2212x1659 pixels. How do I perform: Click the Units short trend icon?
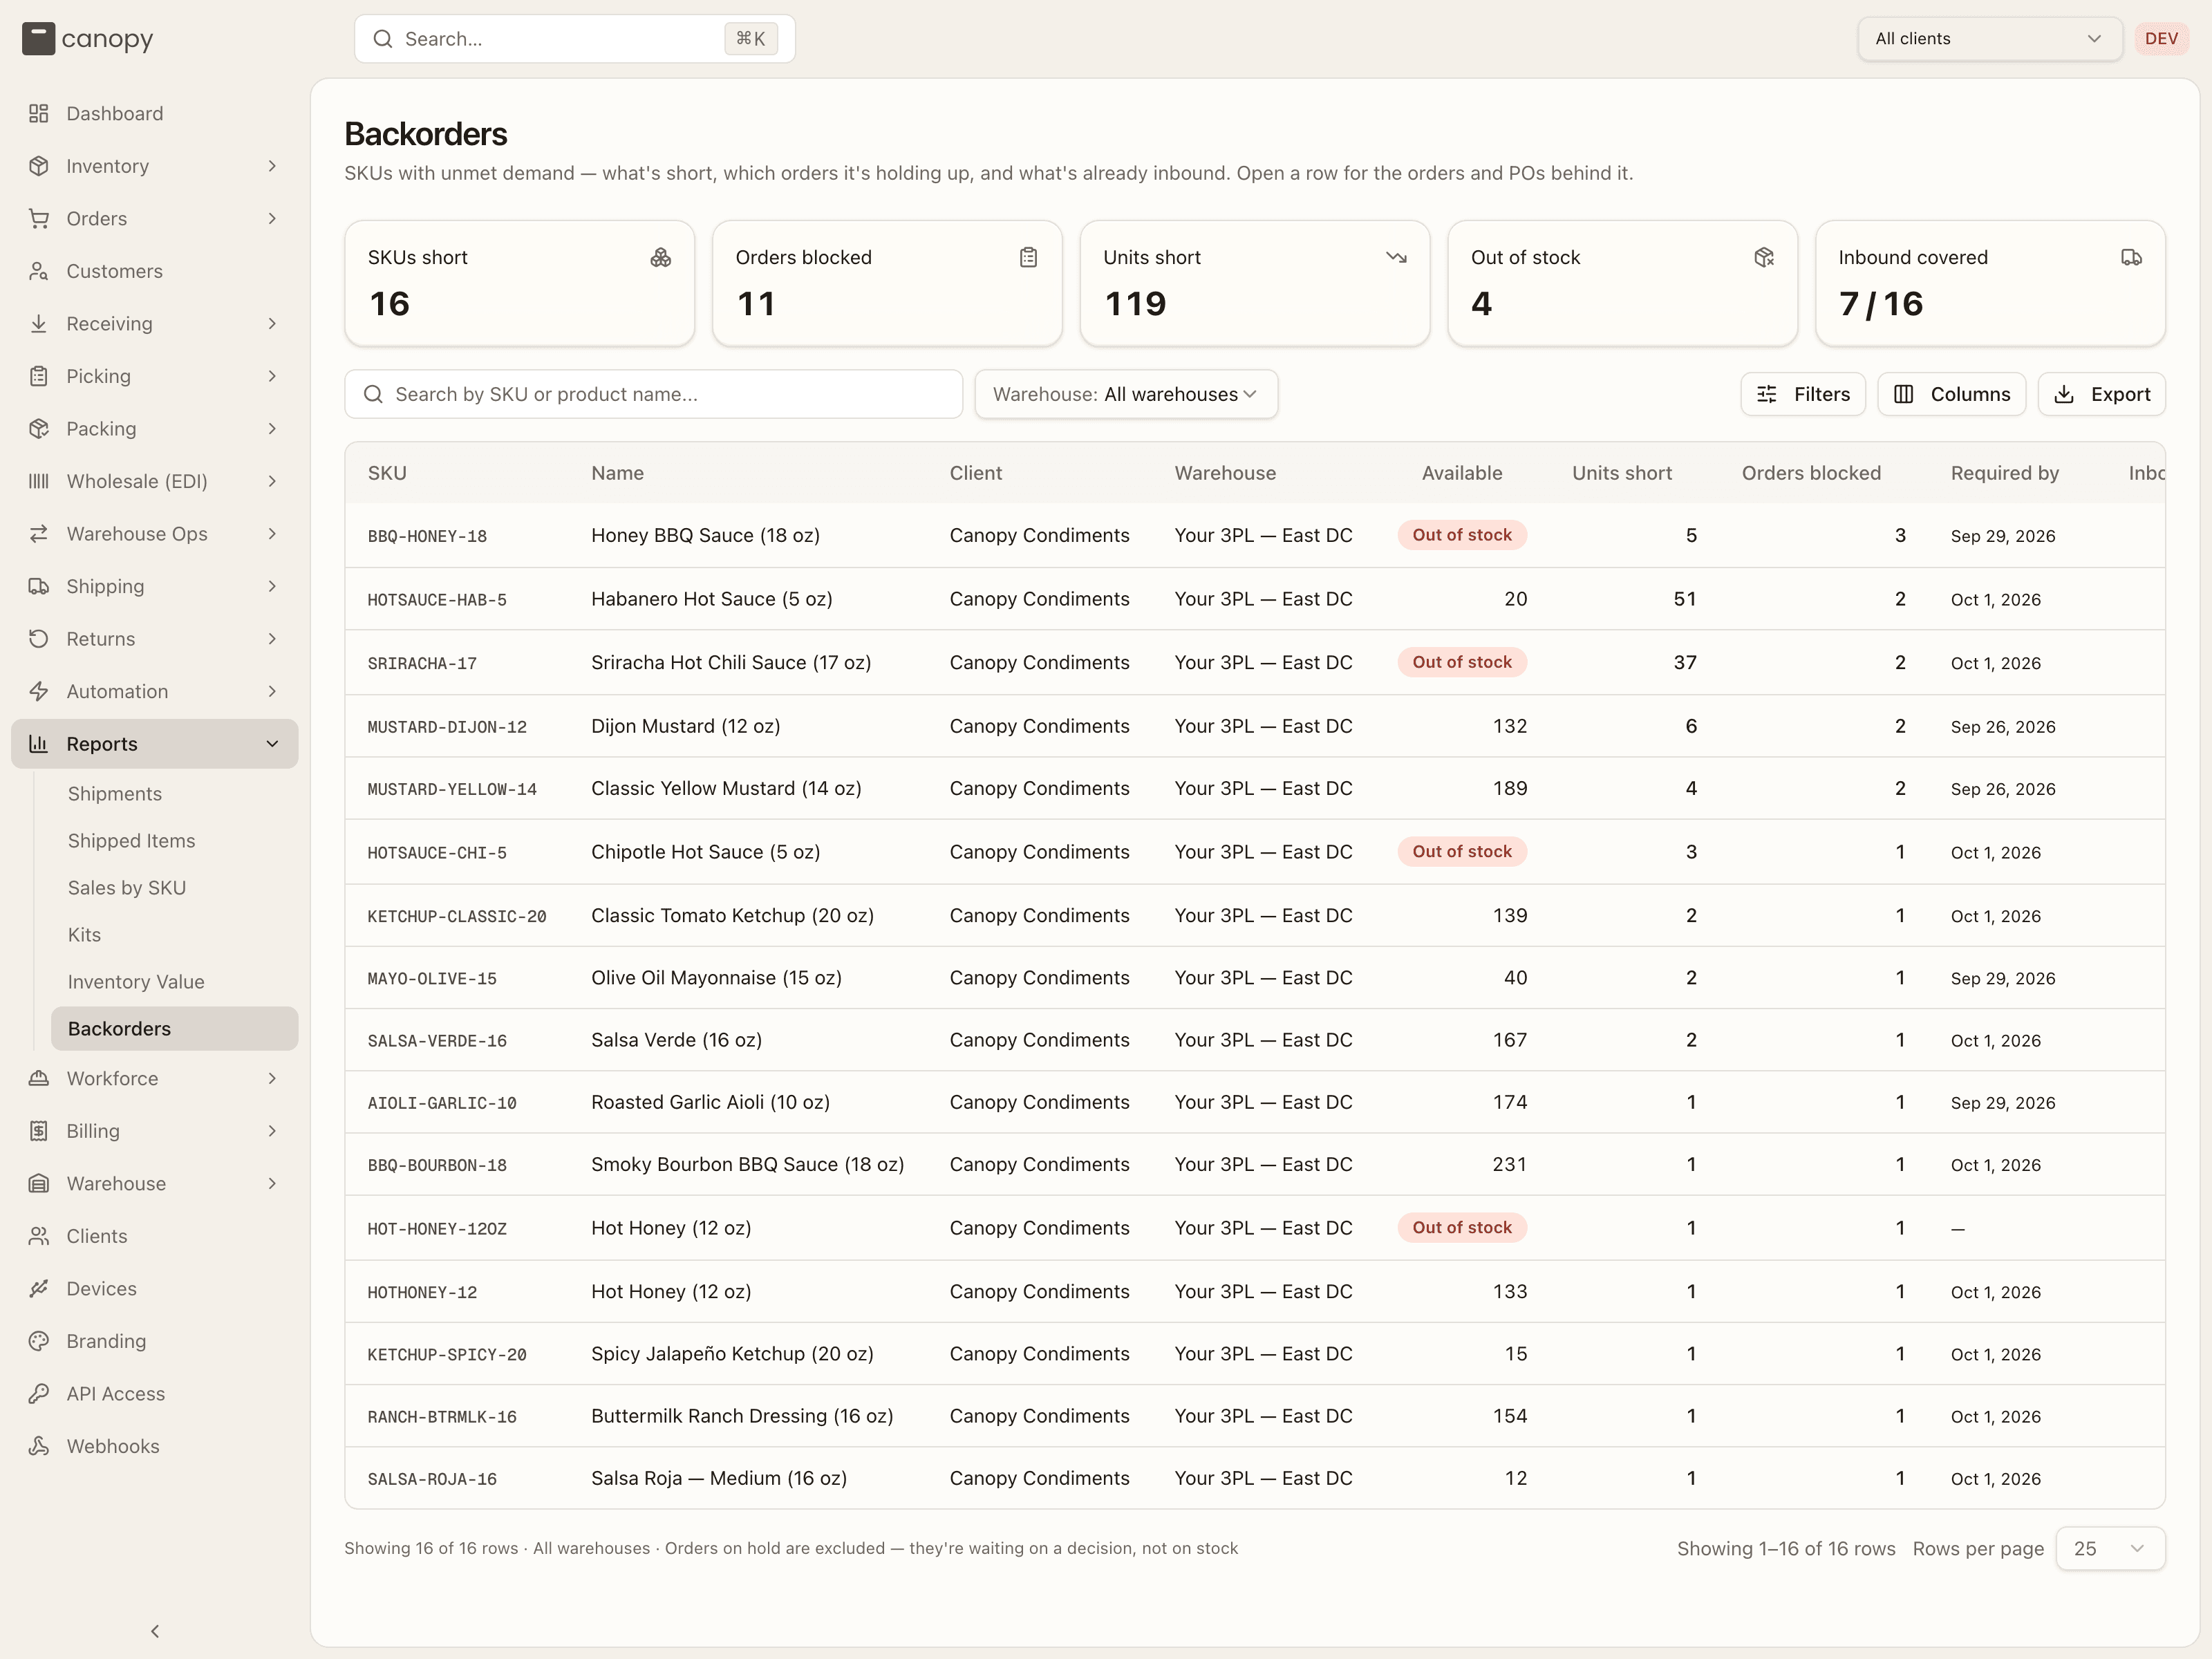coord(1396,258)
